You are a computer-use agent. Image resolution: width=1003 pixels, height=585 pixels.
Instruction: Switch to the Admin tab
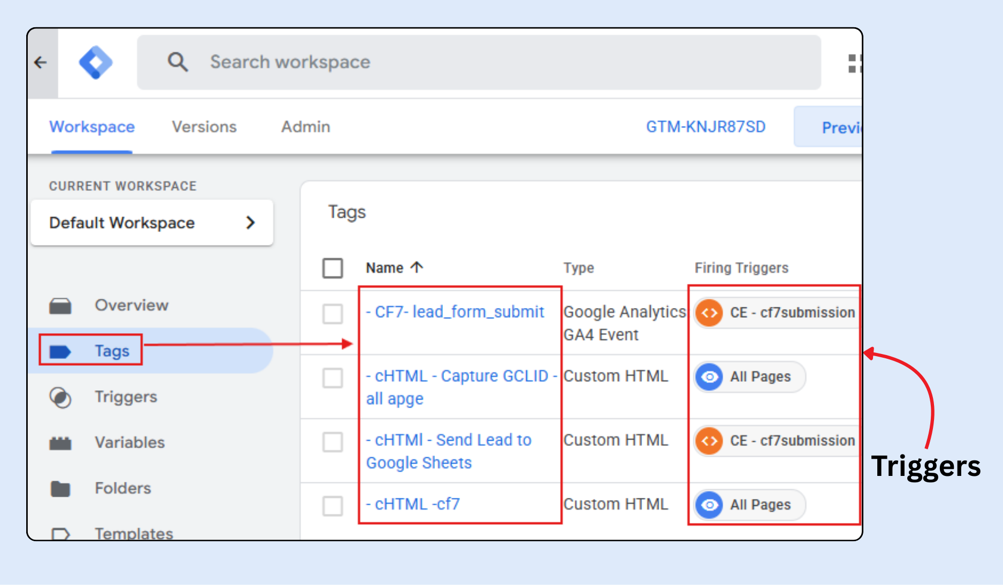pos(305,127)
